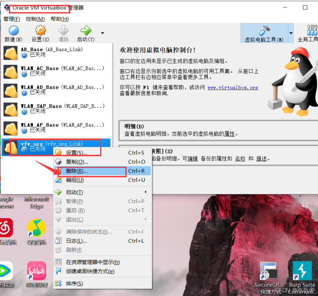Select the WLAN_AP_Base virtual machine
The width and height of the screenshot is (318, 296).
57,128
